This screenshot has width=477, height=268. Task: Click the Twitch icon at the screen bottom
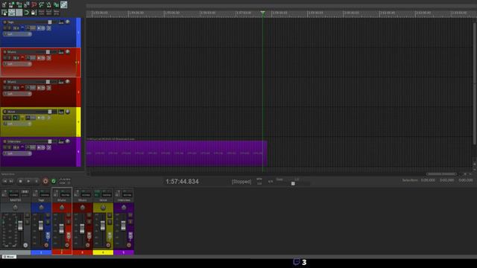coord(297,261)
